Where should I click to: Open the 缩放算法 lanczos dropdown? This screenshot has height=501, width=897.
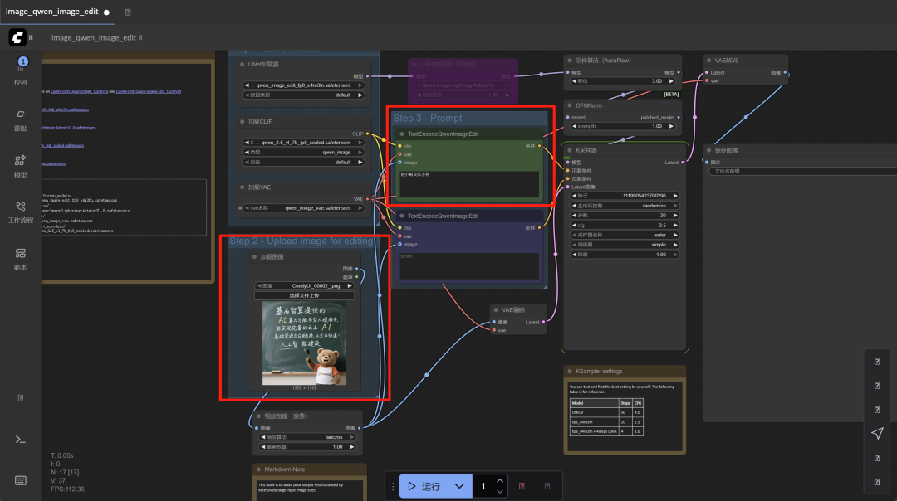308,437
